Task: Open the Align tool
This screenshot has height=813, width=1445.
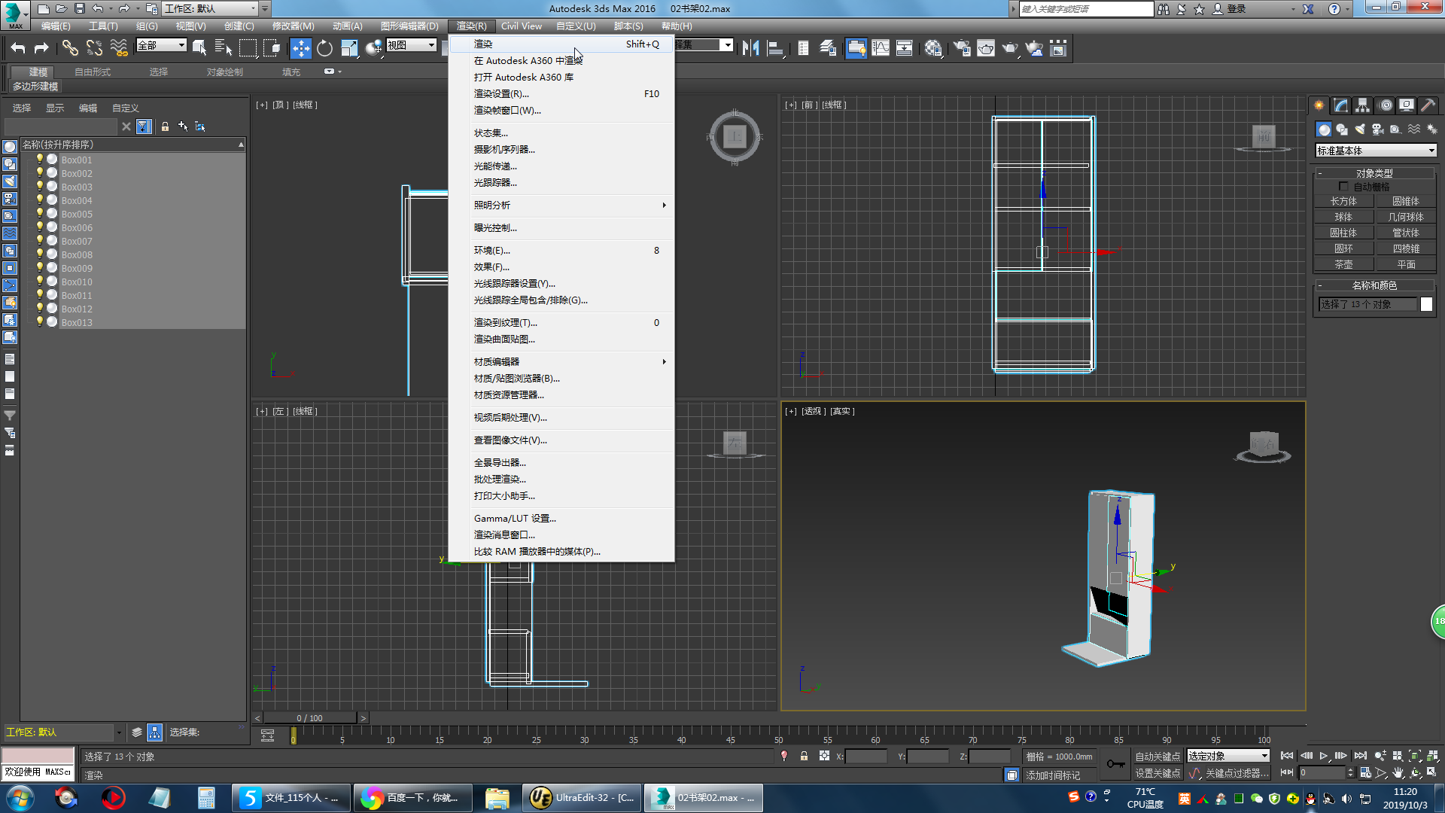Action: tap(775, 48)
